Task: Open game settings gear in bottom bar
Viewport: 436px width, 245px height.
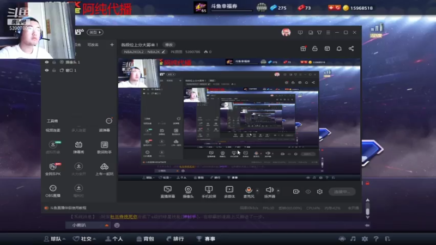Action: [365, 238]
